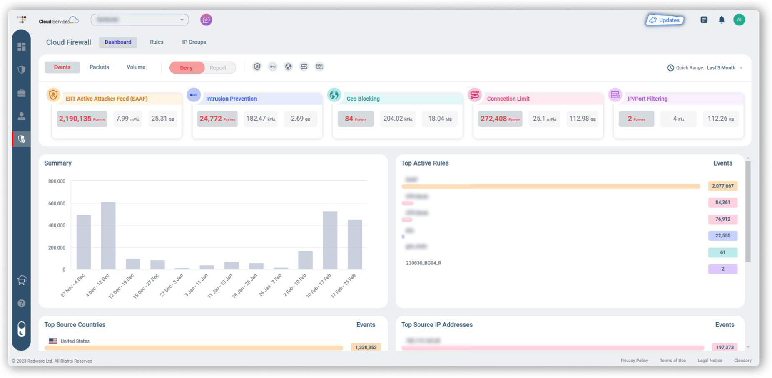Filter by Intrusion Prevention icon in toolbar

pyautogui.click(x=273, y=67)
